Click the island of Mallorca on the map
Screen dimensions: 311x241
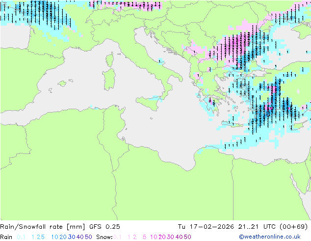[62, 84]
